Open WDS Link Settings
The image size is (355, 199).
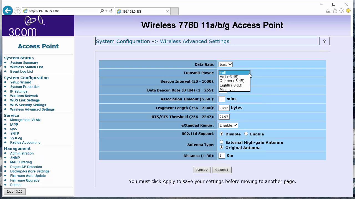coord(25,100)
